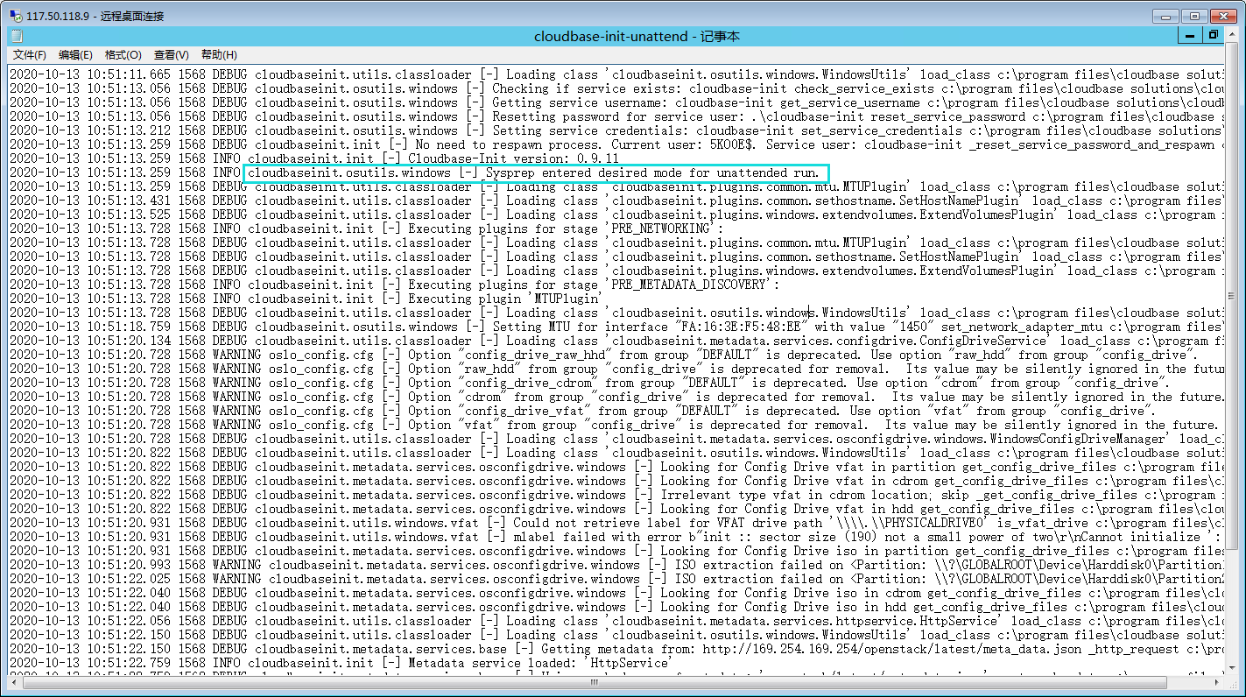The image size is (1246, 697).
Task: Click the Notepad document icon in title bar
Action: pyautogui.click(x=17, y=36)
